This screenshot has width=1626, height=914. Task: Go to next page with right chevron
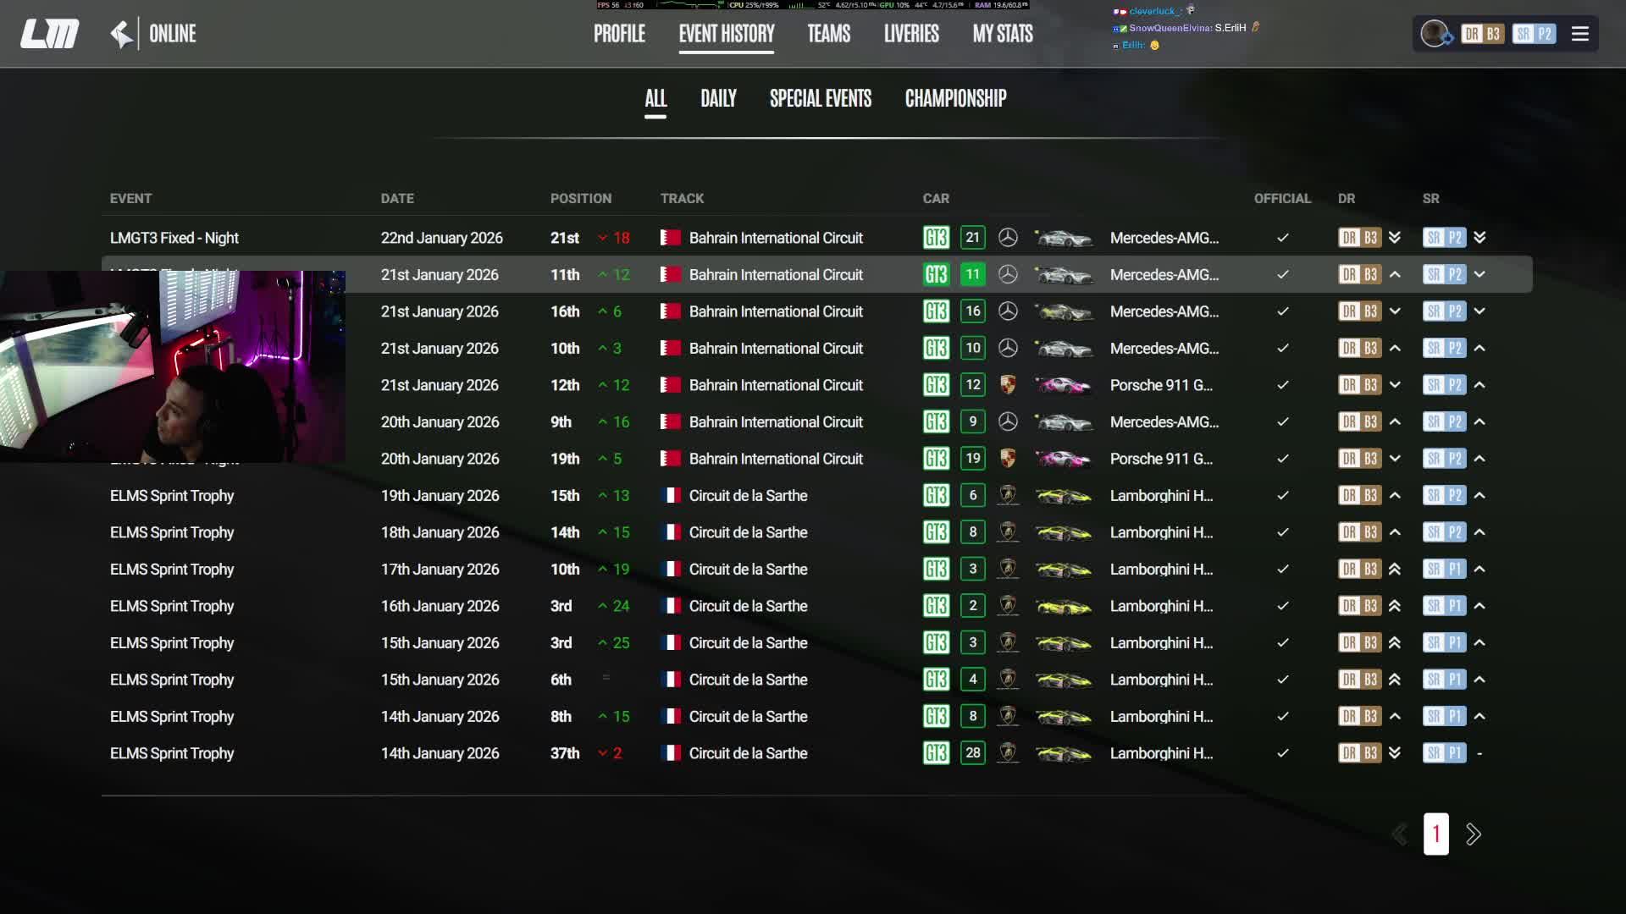[x=1474, y=834]
